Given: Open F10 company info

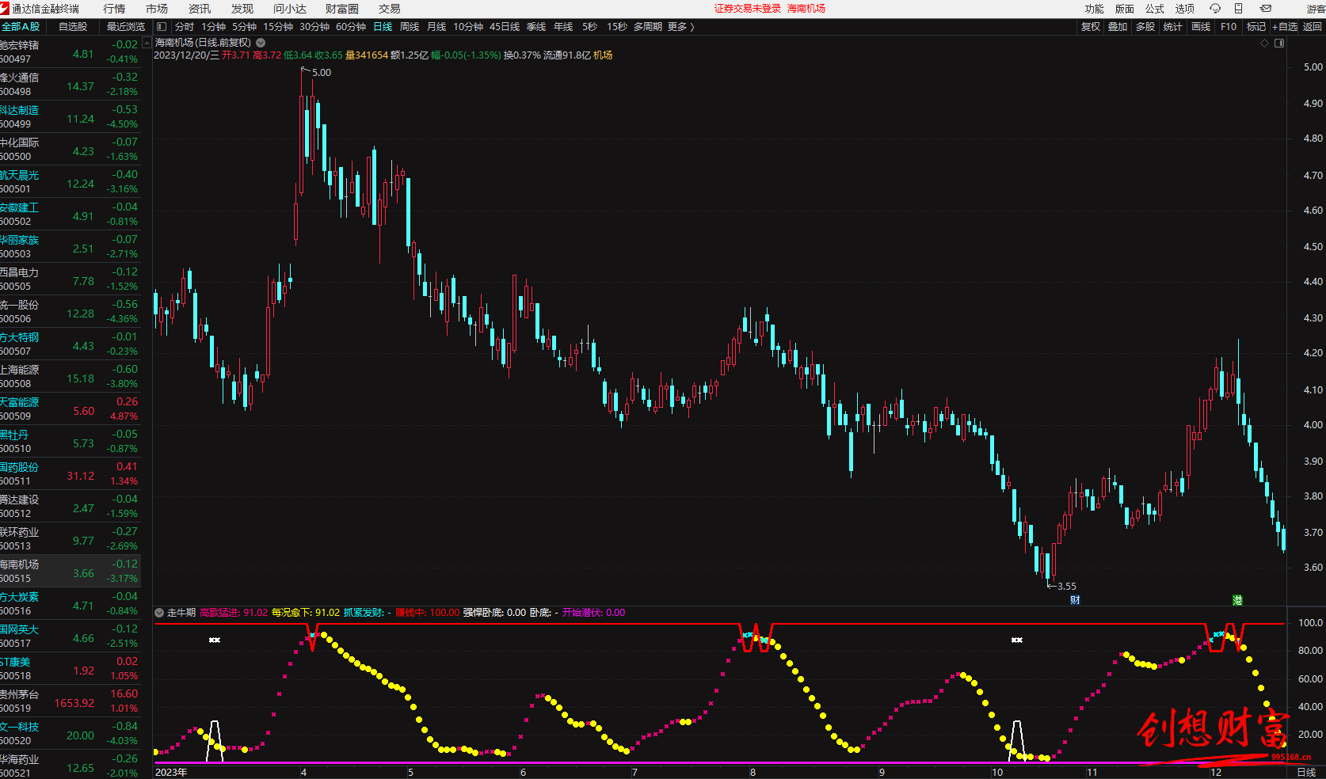Looking at the screenshot, I should click(1229, 27).
